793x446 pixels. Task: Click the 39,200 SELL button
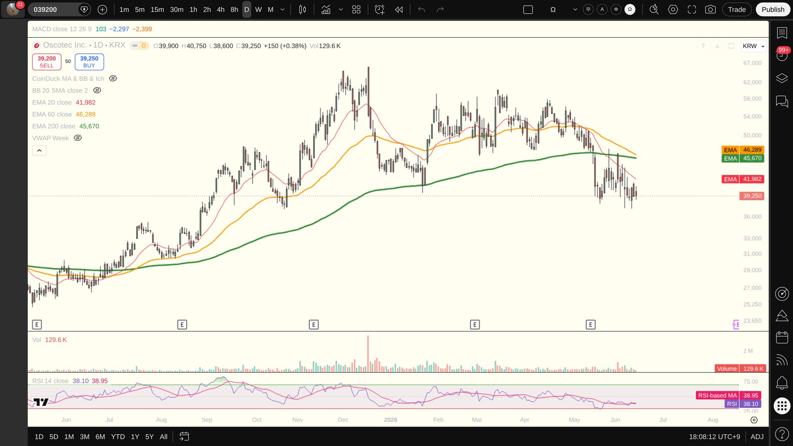click(47, 62)
